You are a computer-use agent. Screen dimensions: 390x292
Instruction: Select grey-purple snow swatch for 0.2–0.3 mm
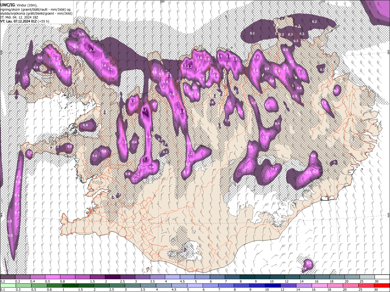[x=8, y=277]
